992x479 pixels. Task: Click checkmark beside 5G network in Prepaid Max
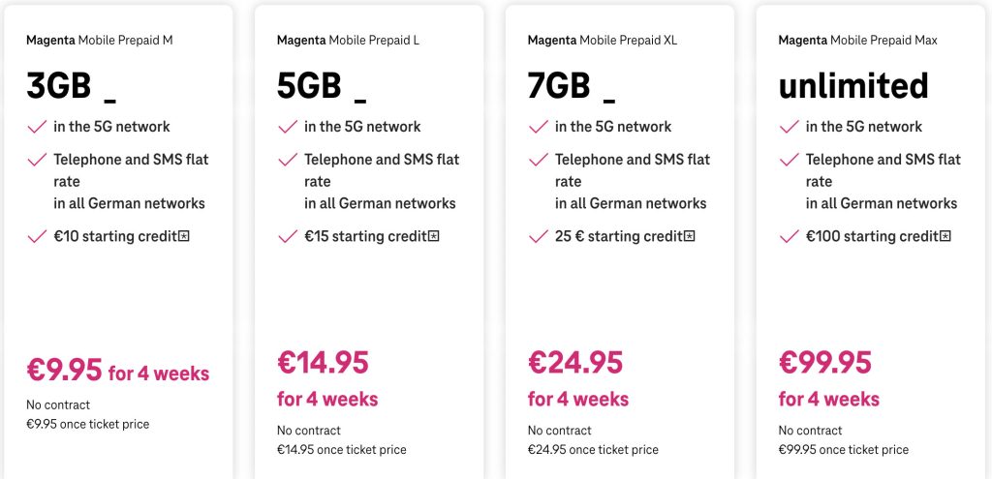pyautogui.click(x=790, y=127)
